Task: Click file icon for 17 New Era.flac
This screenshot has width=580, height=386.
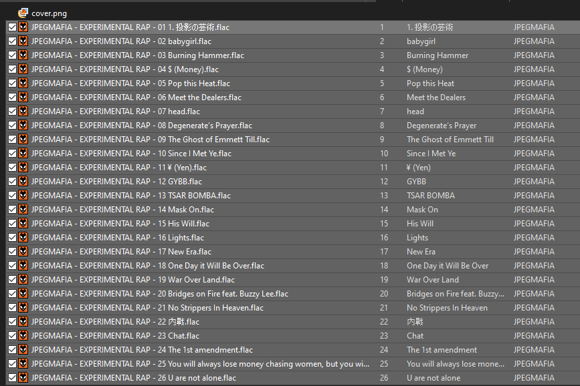Action: [23, 252]
